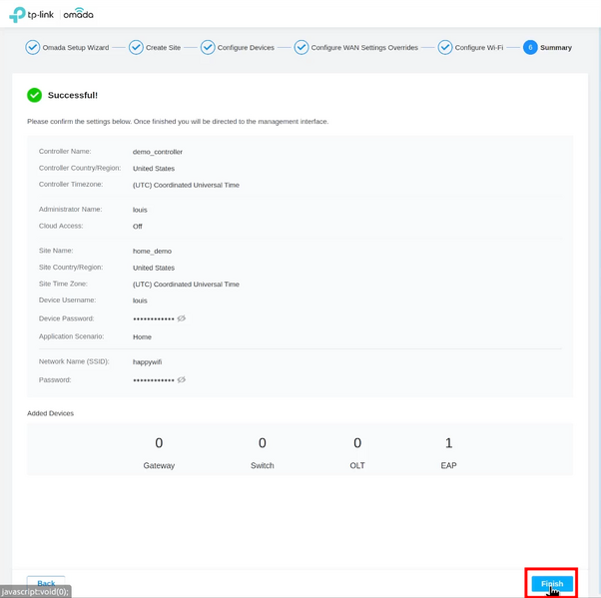Click the Site Country/Region United States value
This screenshot has width=601, height=598.
pos(154,268)
